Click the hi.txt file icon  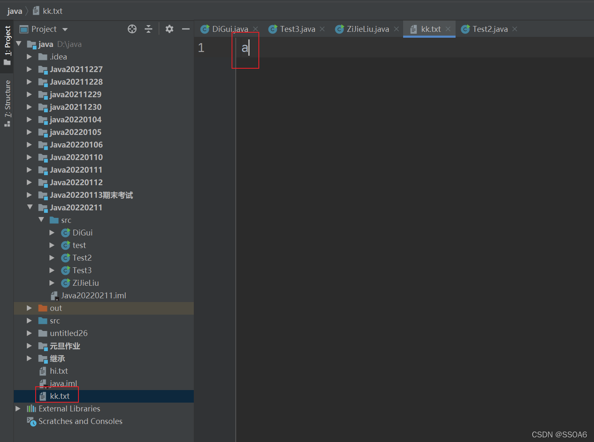43,371
